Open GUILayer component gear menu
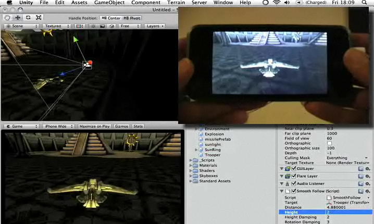This screenshot has height=224, width=374. (368, 169)
